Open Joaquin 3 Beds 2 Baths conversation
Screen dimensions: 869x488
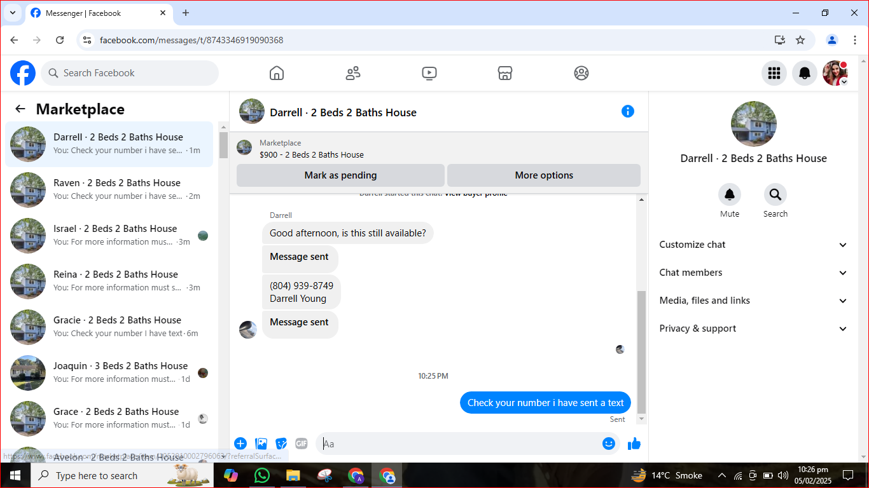(109, 373)
